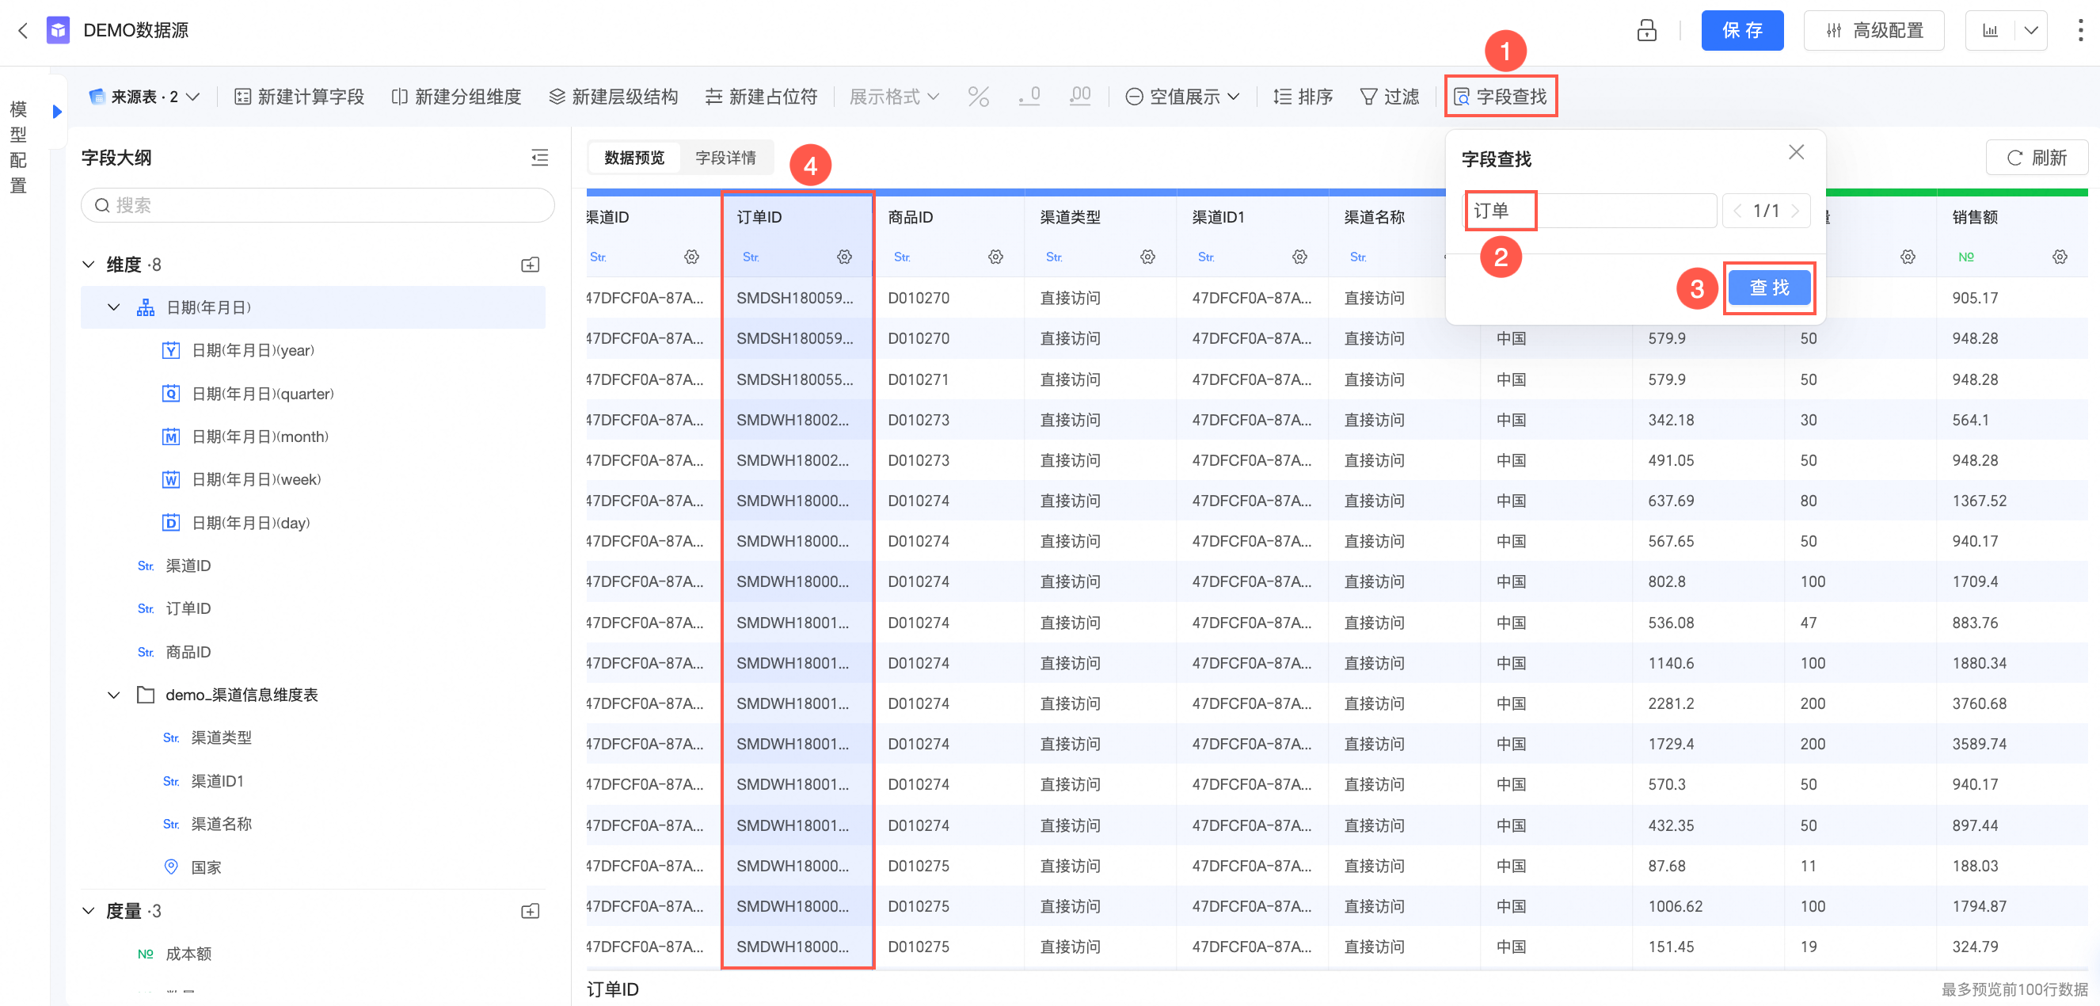Open settings gear for 销售额 column
Screen dimensions: 2100x1006
2060,257
